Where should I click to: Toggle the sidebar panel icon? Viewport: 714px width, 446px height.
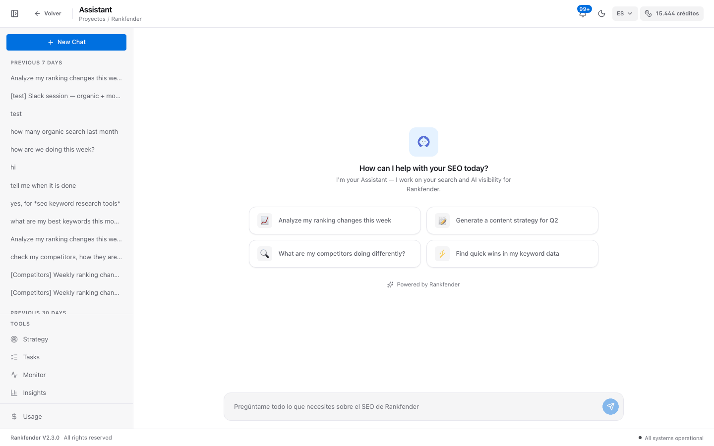(15, 14)
